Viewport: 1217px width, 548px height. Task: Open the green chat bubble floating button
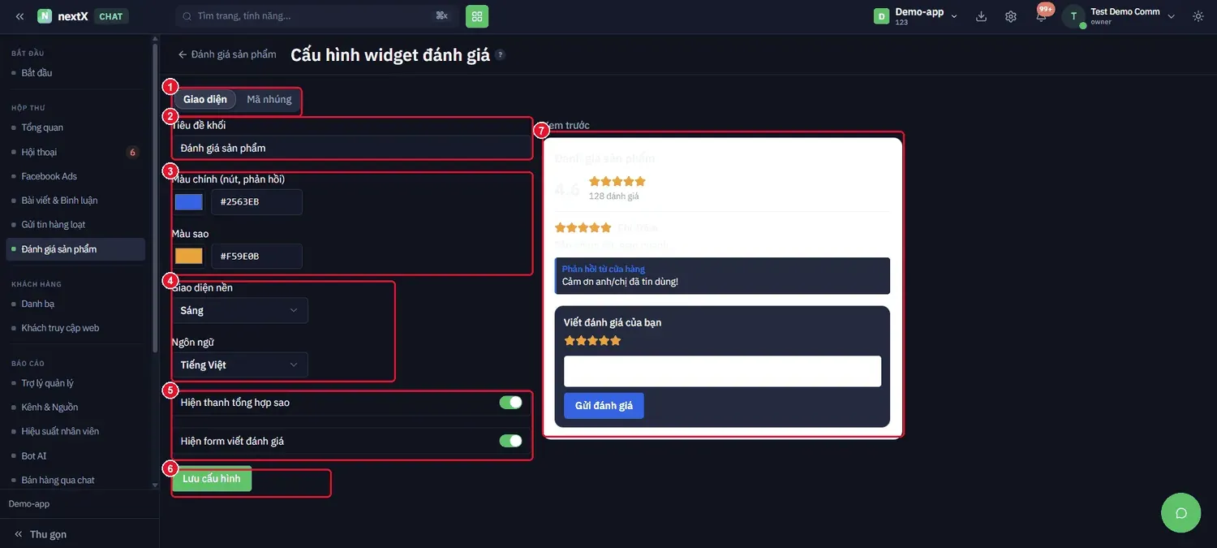(x=1181, y=512)
